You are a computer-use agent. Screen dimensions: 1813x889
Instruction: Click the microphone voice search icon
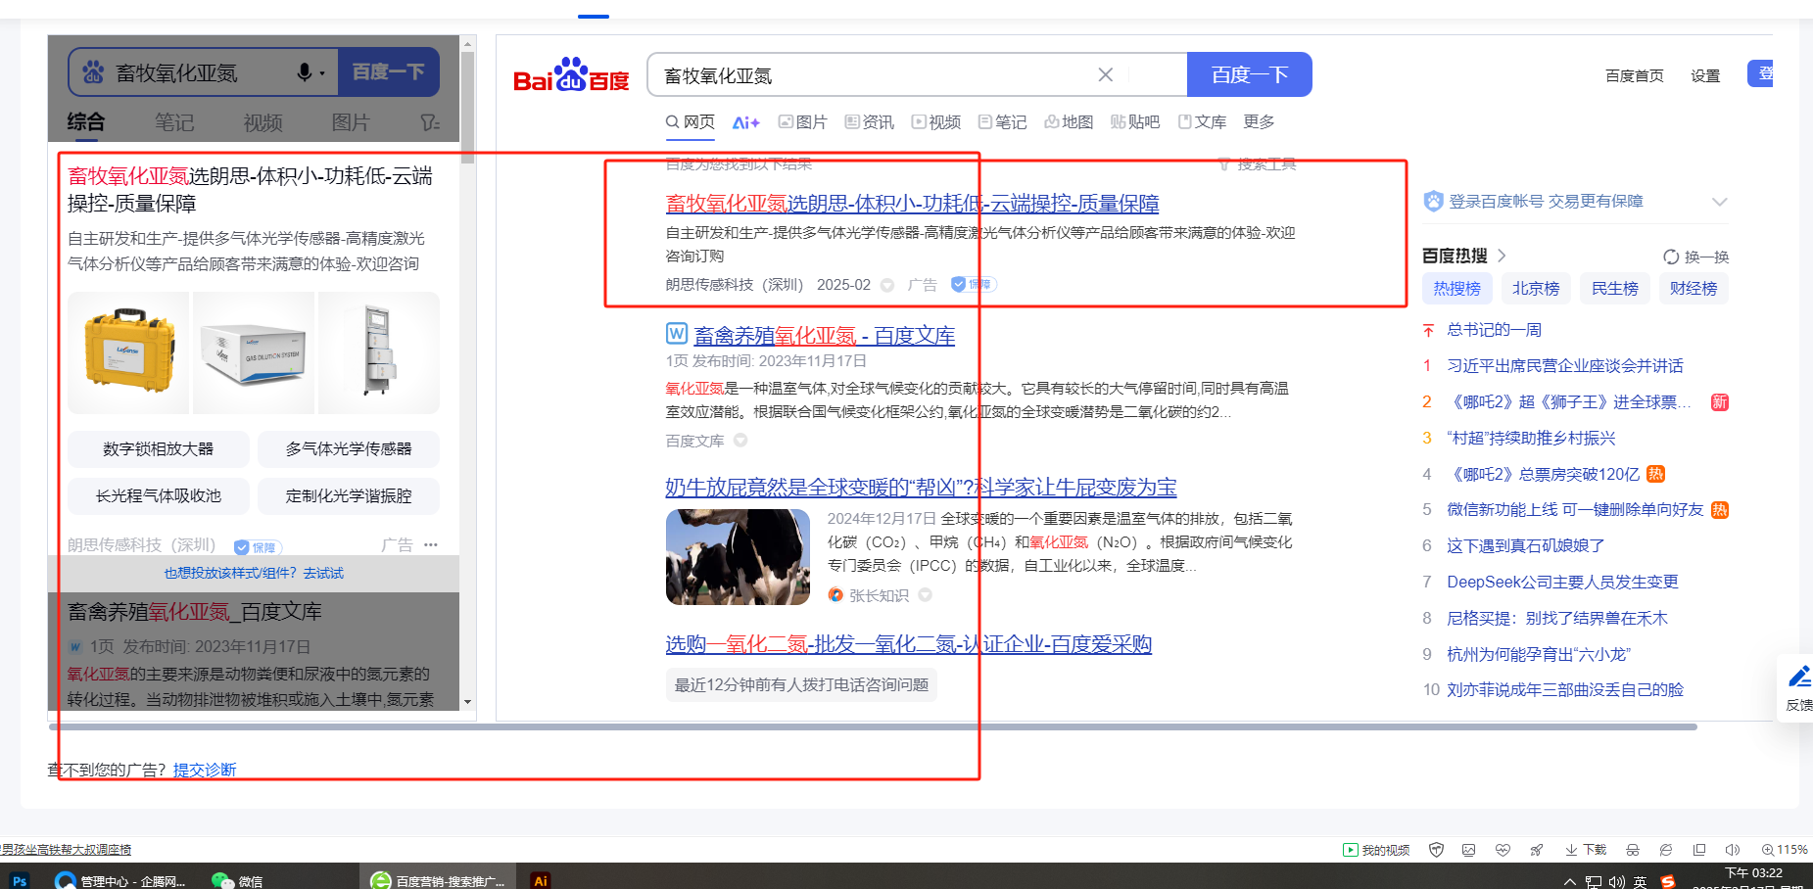coord(305,72)
